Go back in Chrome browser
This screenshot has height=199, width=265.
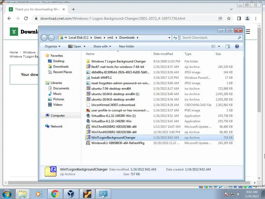click(x=9, y=18)
